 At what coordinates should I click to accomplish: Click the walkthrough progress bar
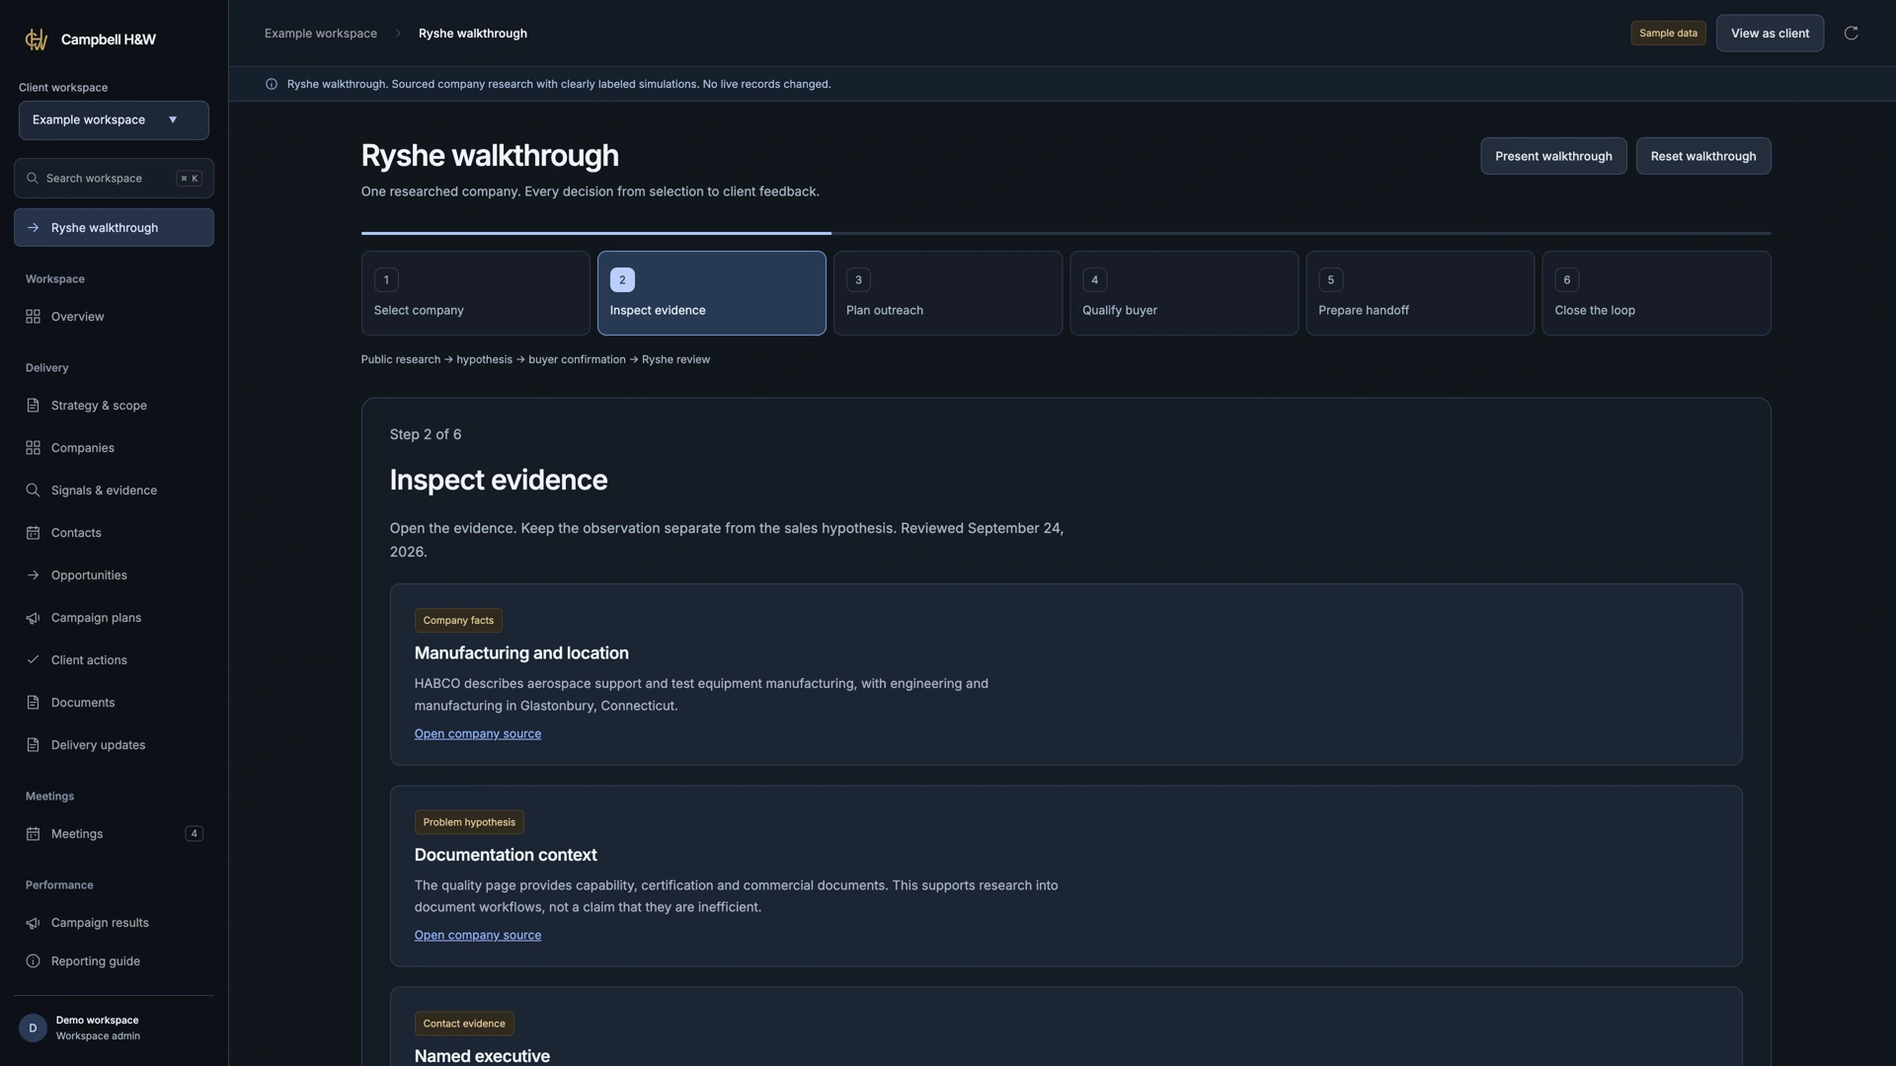click(x=1066, y=233)
